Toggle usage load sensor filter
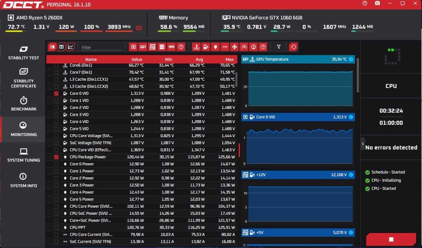This screenshot has height=248, width=422. tap(254, 47)
